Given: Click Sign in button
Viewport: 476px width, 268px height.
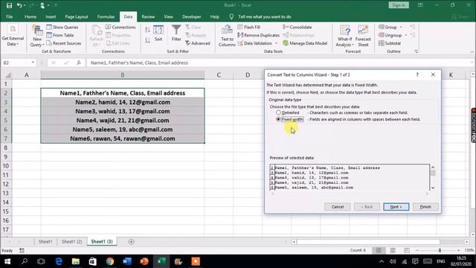Looking at the screenshot, I should coord(399,5).
